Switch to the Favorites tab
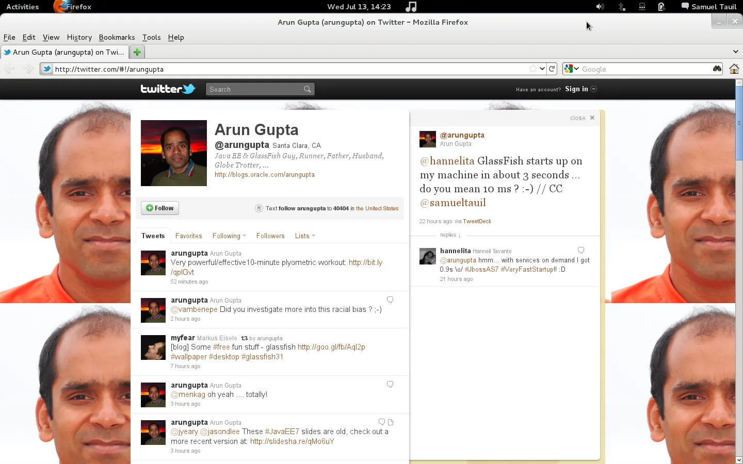 click(x=188, y=236)
